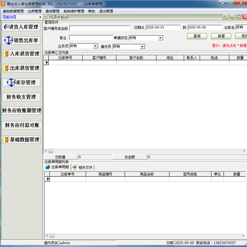Open 销售出库单 sidebar button
Viewport: 247px width, 247px height.
[21, 40]
